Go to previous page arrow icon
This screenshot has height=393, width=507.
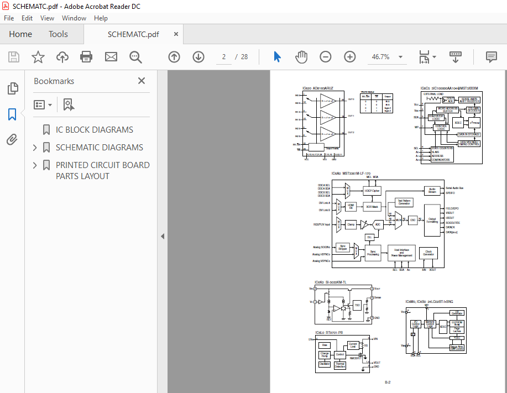coord(174,57)
